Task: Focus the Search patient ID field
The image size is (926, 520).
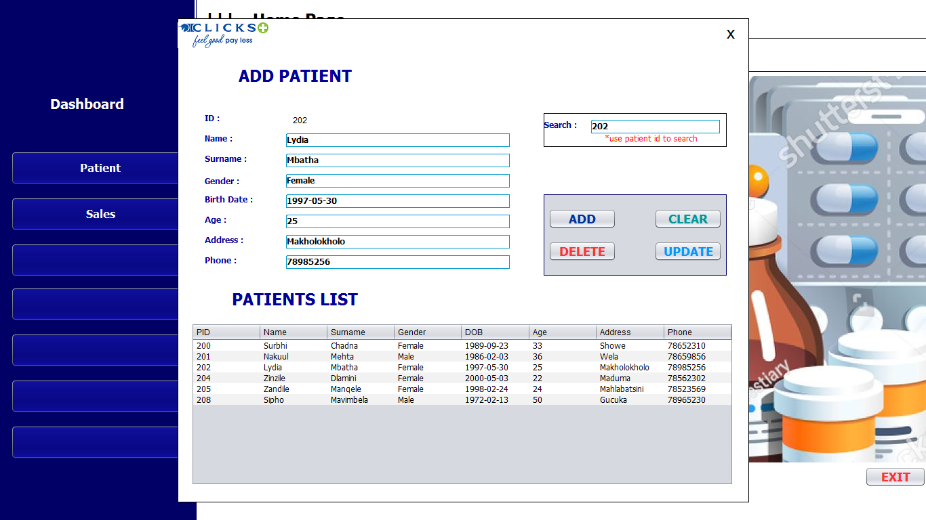Action: 655,127
